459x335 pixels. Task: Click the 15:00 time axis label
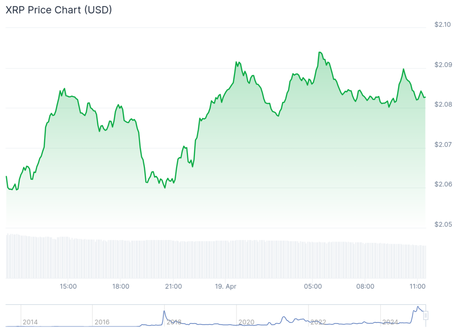pyautogui.click(x=69, y=286)
